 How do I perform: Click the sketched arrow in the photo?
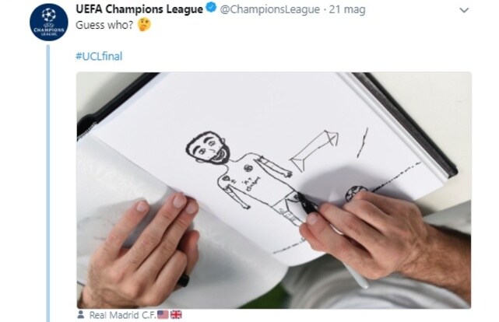314,150
